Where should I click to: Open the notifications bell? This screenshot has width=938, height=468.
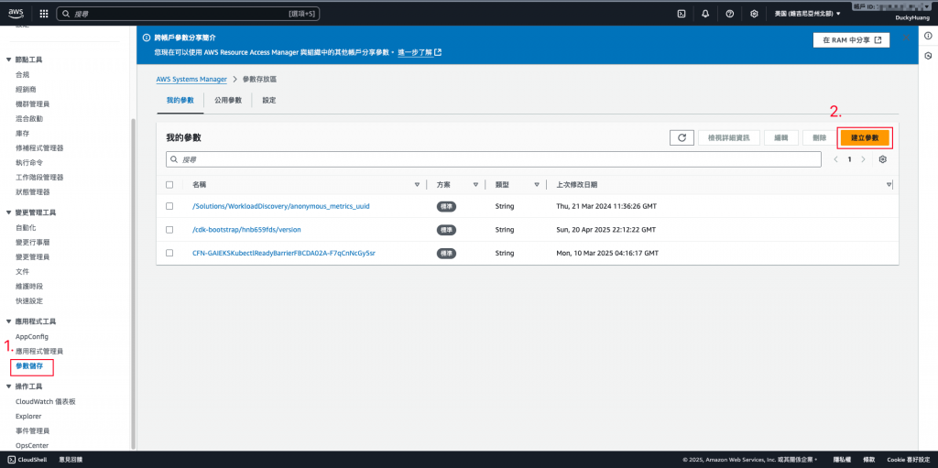(x=705, y=13)
